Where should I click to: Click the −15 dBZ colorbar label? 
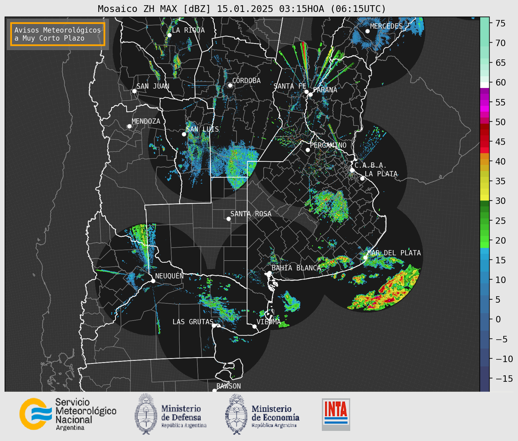click(x=504, y=378)
